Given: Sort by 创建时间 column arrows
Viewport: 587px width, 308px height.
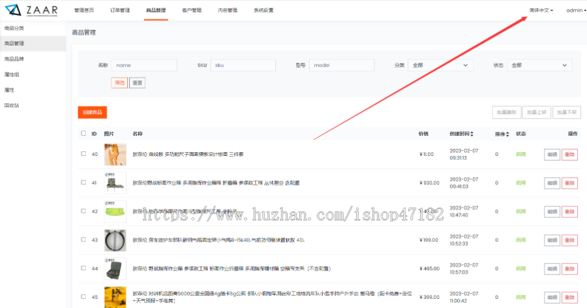Looking at the screenshot, I should tap(472, 134).
